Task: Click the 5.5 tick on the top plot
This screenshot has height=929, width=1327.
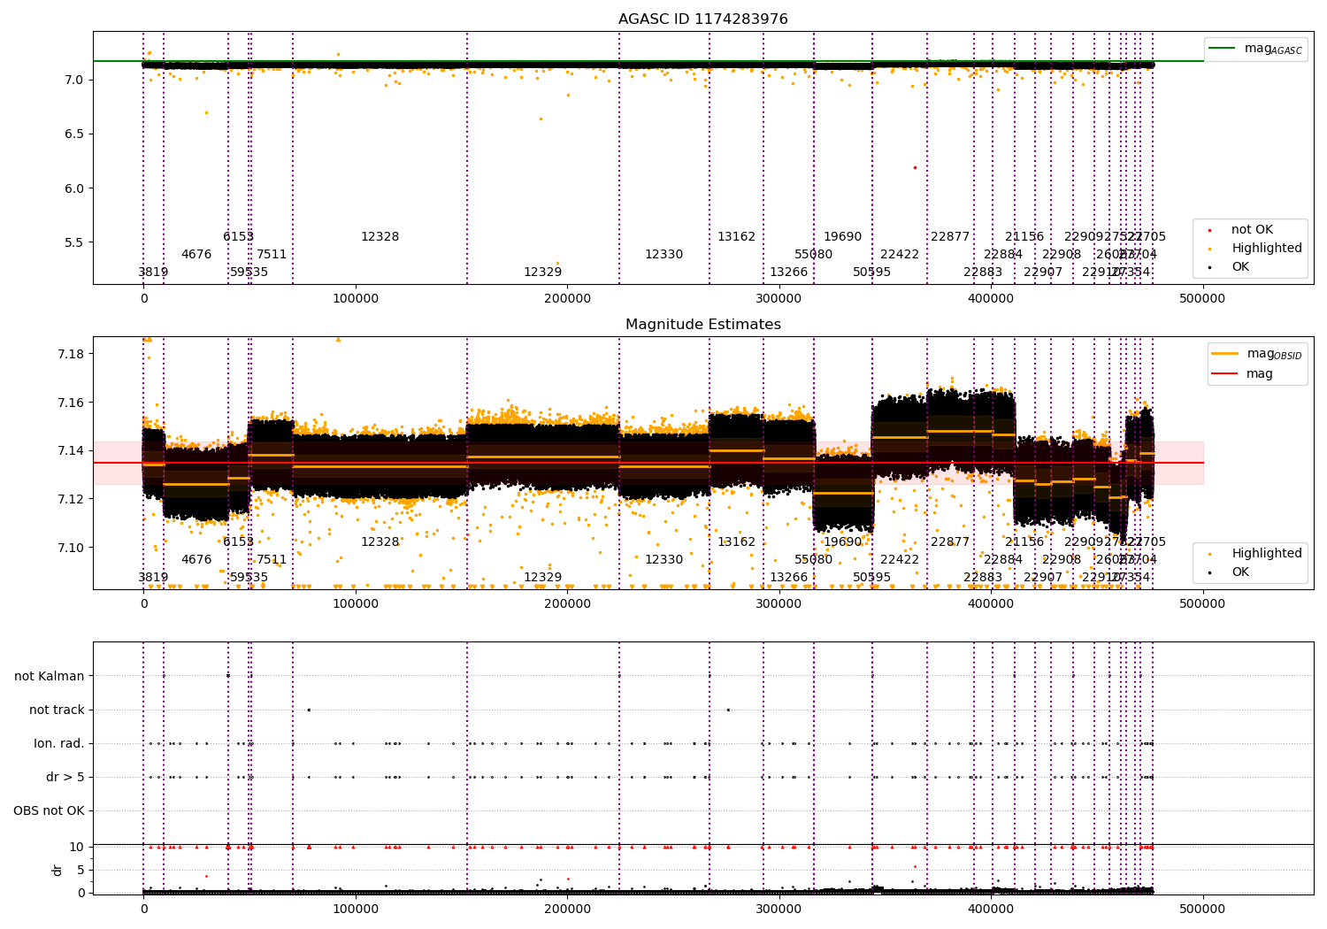Action: pyautogui.click(x=74, y=242)
